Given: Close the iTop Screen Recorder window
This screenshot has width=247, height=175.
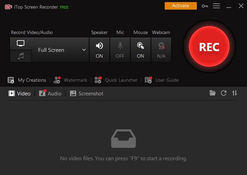Looking at the screenshot, I should [x=241, y=6].
